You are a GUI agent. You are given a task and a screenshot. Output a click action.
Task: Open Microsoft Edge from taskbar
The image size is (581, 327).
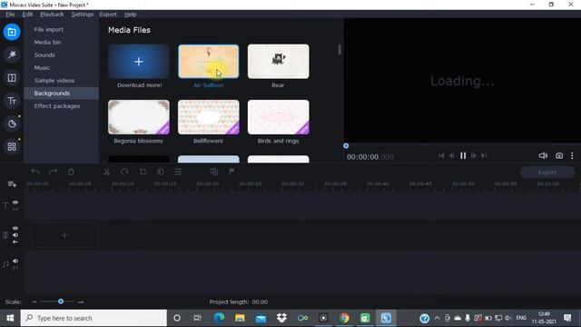(x=219, y=318)
